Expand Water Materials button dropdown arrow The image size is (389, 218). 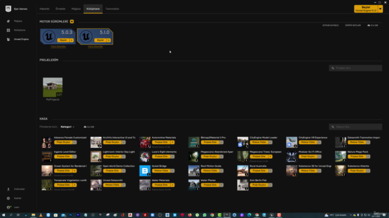click(x=173, y=185)
